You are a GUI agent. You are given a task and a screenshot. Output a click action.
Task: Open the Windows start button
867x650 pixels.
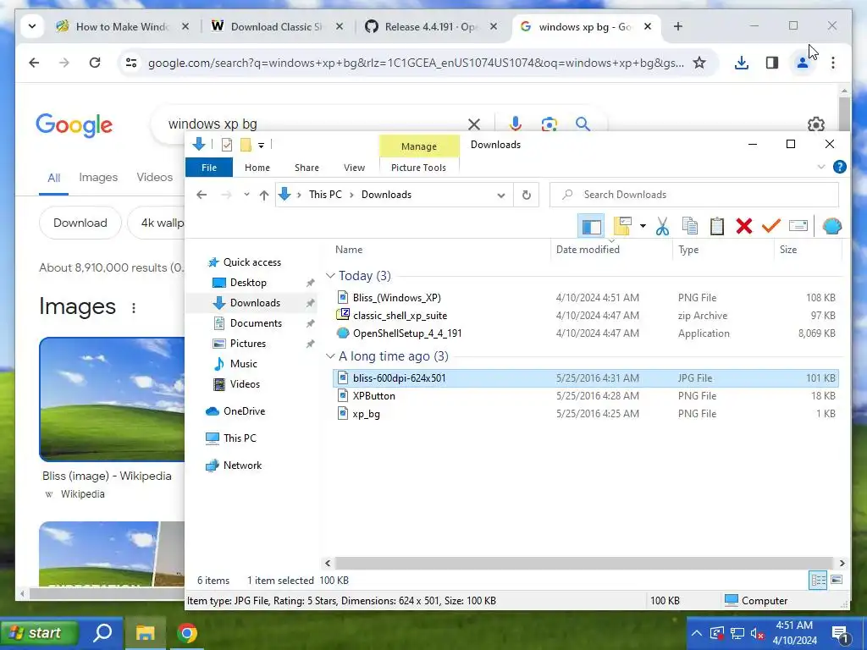[x=39, y=633]
